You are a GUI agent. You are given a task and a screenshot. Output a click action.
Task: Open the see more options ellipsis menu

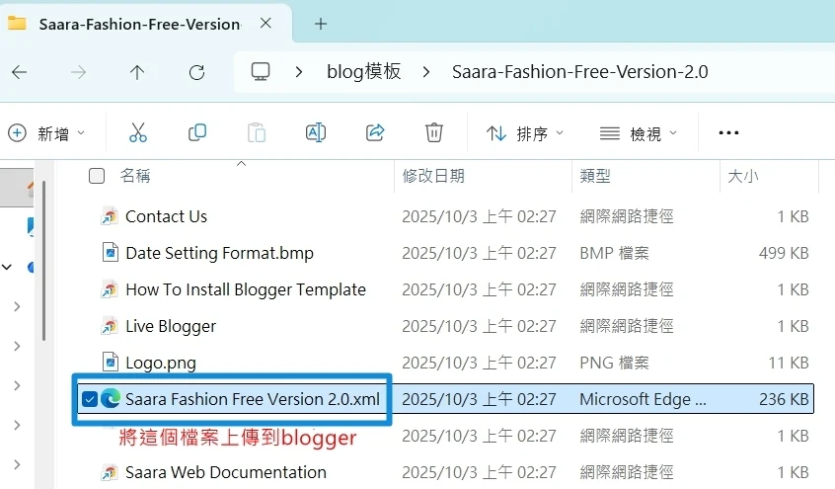(x=728, y=132)
